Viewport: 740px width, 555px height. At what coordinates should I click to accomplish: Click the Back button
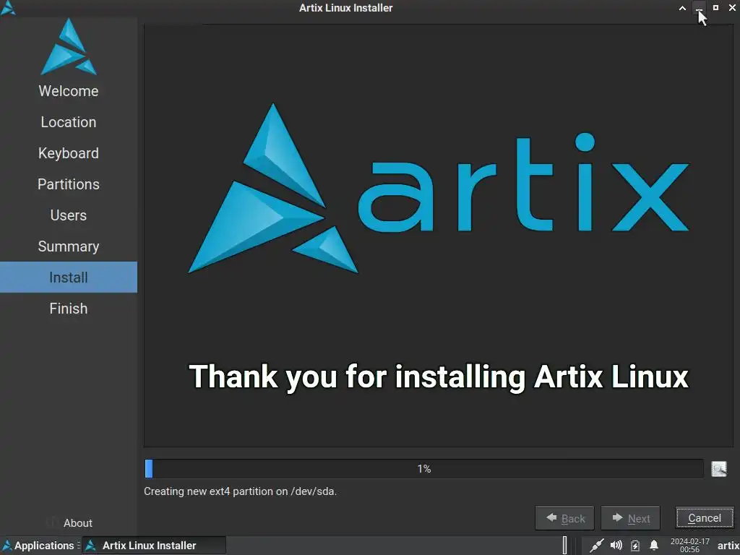pyautogui.click(x=564, y=518)
